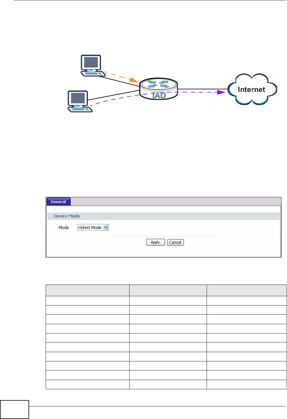Click the Mode field label

coord(64,228)
